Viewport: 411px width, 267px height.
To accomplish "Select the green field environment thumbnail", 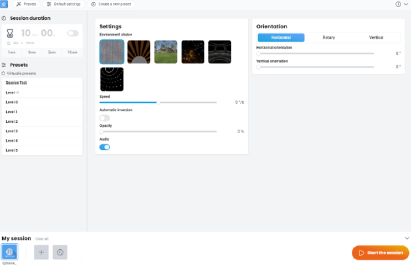I will pyautogui.click(x=166, y=52).
